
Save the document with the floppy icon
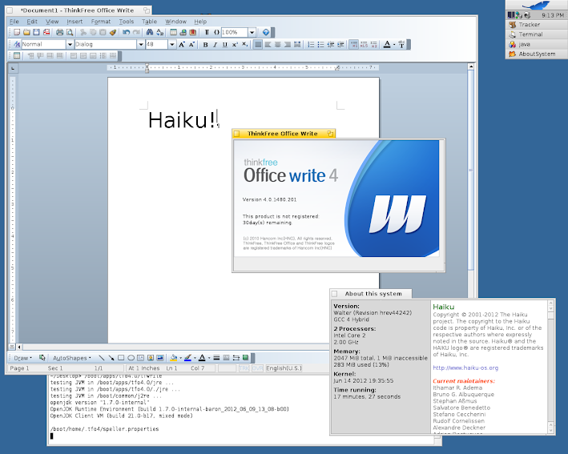(36, 32)
